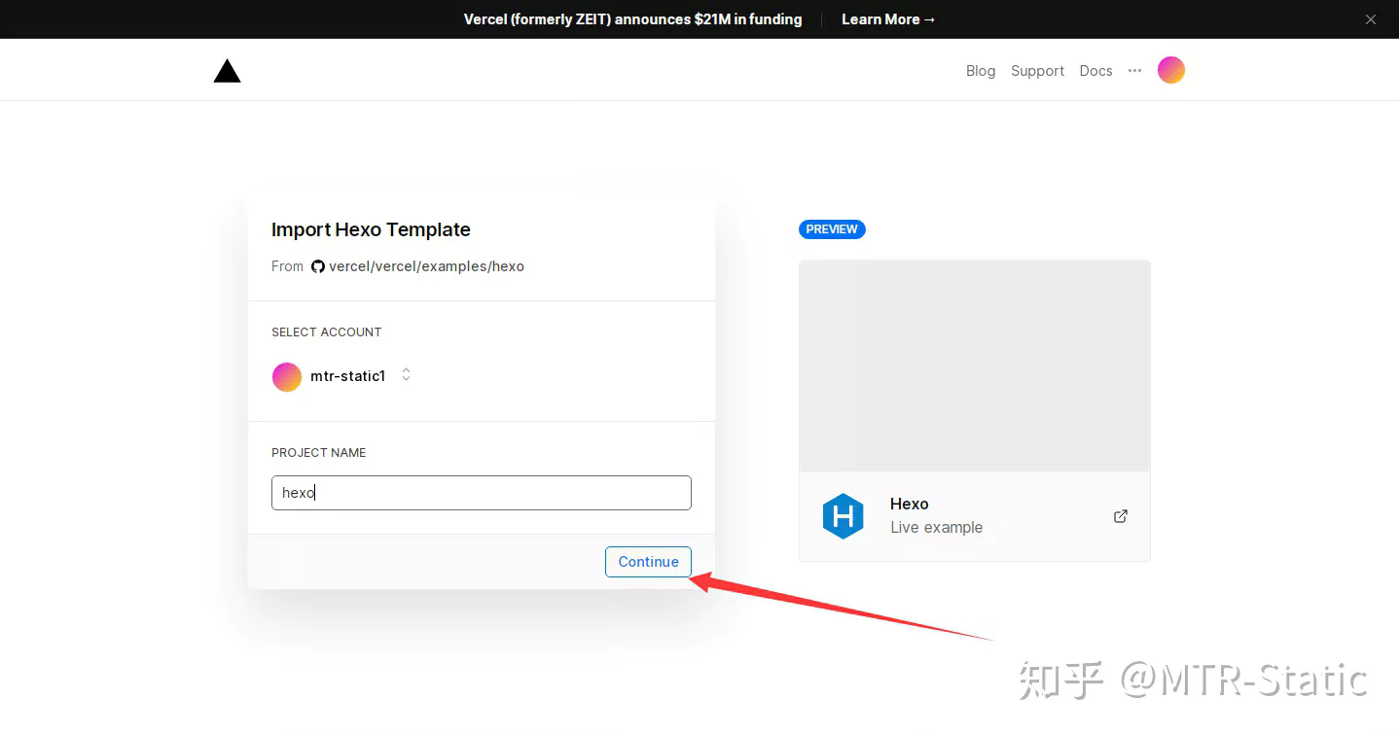
Task: Follow the Learn More banner link
Action: pyautogui.click(x=887, y=19)
